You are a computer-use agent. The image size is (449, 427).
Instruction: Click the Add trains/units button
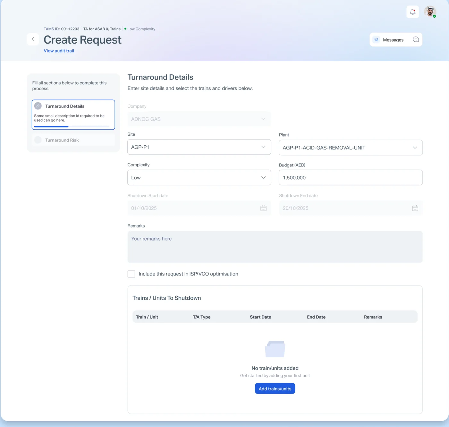275,389
